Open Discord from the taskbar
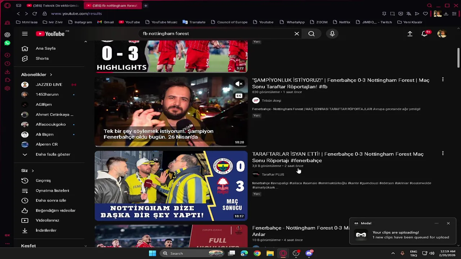Image resolution: width=461 pixels, height=259 pixels. tap(309, 253)
